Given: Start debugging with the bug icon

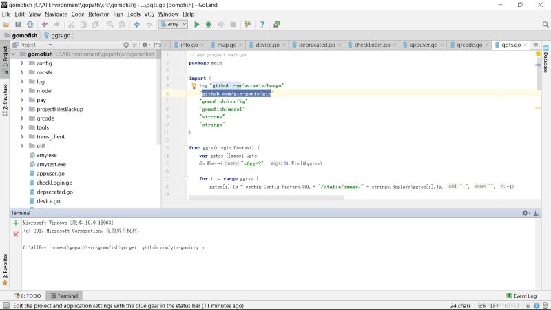Looking at the screenshot, I should [x=209, y=24].
